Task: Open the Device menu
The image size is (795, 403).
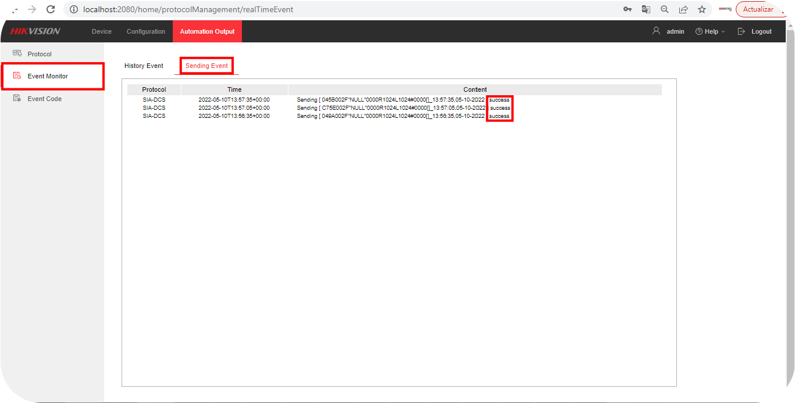Action: point(102,31)
